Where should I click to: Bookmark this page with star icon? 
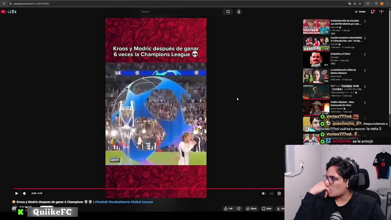(x=360, y=4)
